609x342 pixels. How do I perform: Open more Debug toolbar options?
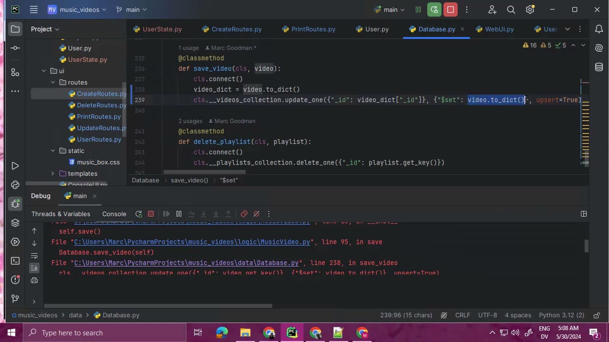pyautogui.click(x=269, y=214)
